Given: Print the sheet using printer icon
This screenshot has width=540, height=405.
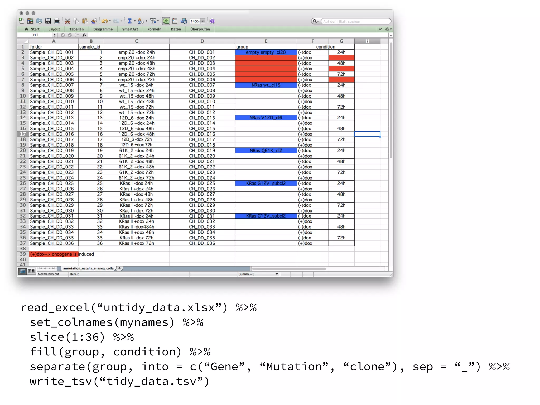Looking at the screenshot, I should tap(57, 21).
